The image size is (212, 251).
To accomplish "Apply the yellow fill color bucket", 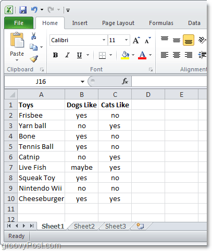I will pos(125,55).
